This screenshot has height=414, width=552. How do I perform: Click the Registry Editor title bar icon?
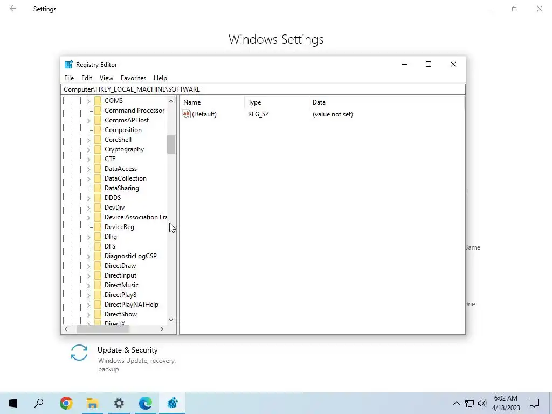click(x=68, y=65)
